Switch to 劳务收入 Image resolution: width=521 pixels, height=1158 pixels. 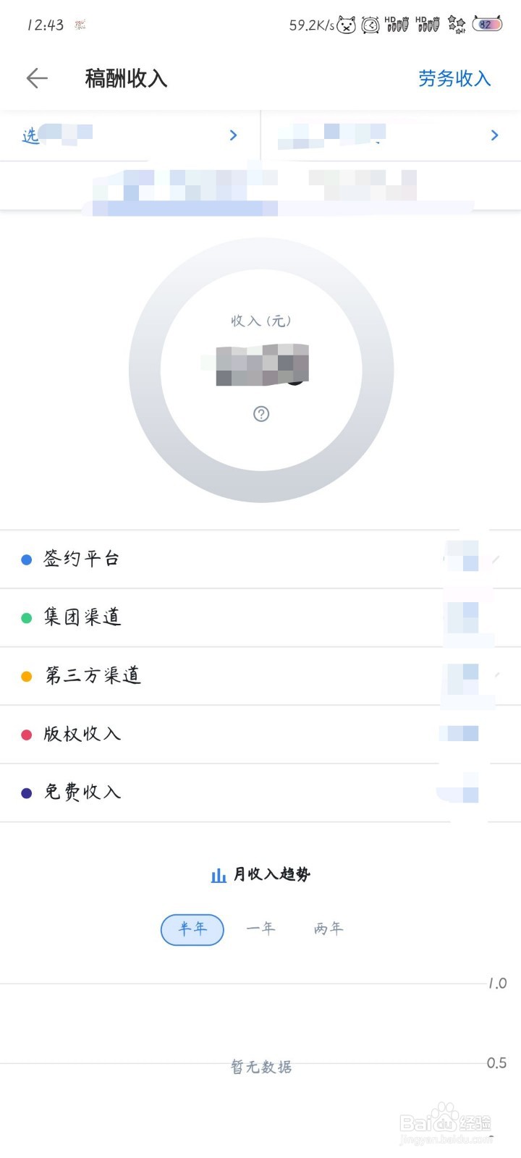[454, 78]
